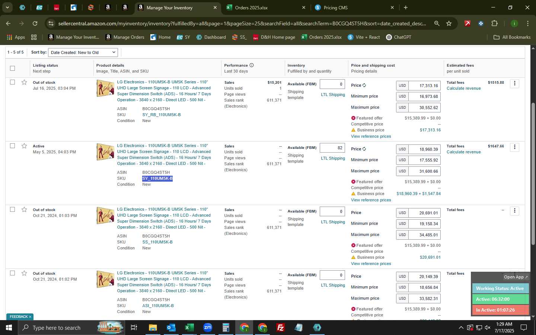Click price sync icon for SY_RB_110UM5K-B row
Viewport: 536px width, 335px height.
tap(364, 85)
